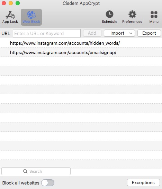
Task: Open Preferences gear icon
Action: [132, 14]
